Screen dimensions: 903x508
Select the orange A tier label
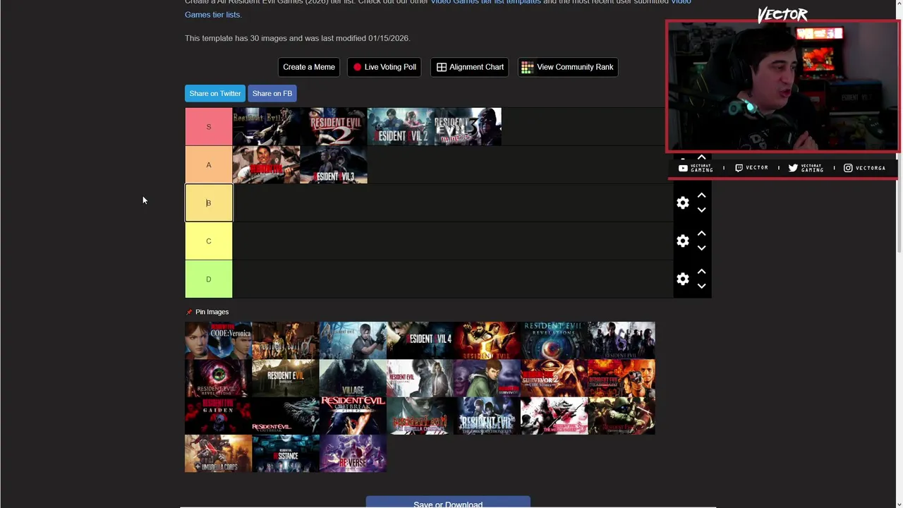click(x=209, y=165)
